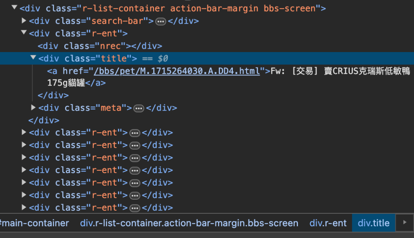Select the closing div tag of r-ent

tap(44, 121)
